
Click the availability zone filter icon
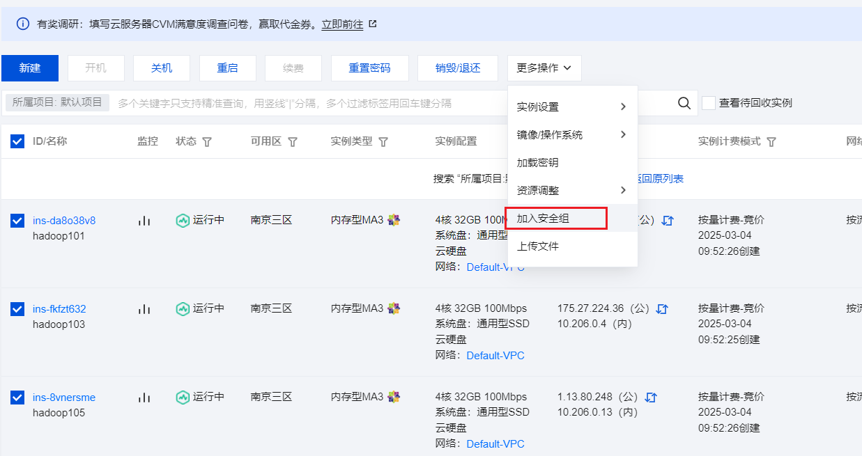[x=293, y=142]
